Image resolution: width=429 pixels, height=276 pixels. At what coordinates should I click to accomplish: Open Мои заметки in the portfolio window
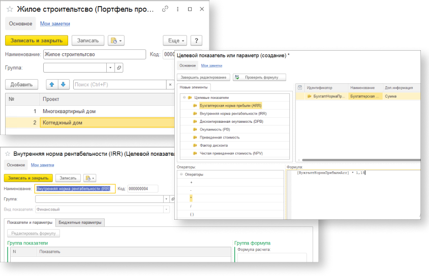point(55,23)
